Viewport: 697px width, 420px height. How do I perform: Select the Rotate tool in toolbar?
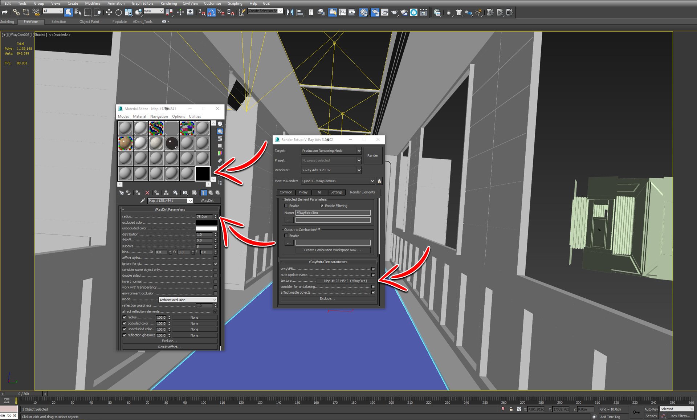click(118, 12)
